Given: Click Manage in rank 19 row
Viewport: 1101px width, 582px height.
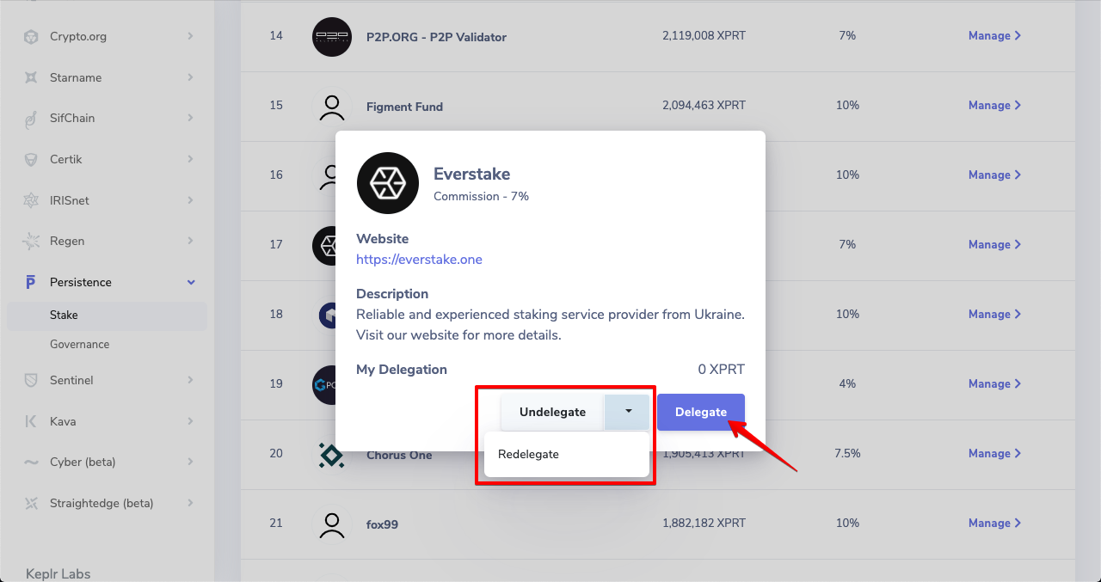Looking at the screenshot, I should tap(994, 384).
